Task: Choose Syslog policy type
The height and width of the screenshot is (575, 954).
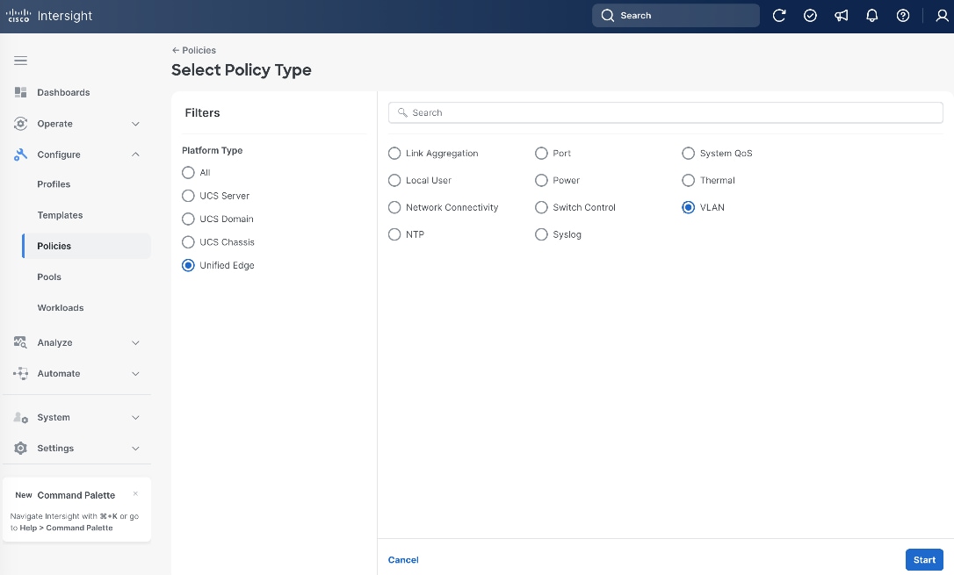Action: [x=541, y=234]
